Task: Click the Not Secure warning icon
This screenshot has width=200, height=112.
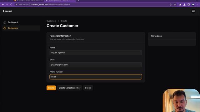Action: click(17, 4)
